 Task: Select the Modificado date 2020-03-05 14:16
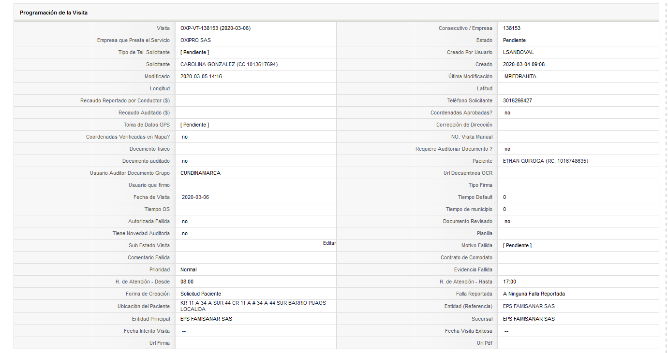click(201, 76)
